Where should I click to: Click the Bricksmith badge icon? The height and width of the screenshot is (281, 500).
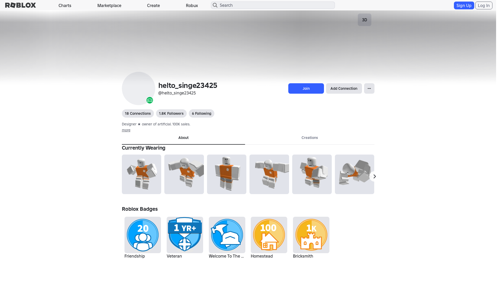click(311, 235)
